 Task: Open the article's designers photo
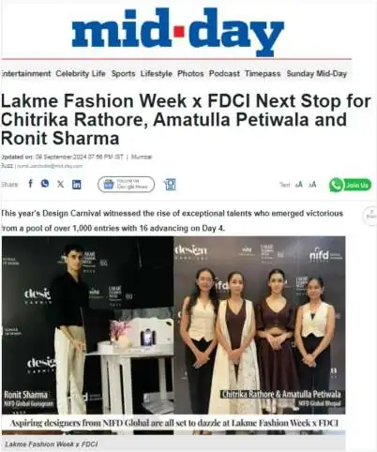click(x=173, y=335)
